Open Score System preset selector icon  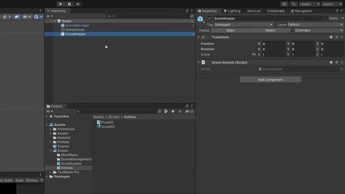pyautogui.click(x=336, y=63)
